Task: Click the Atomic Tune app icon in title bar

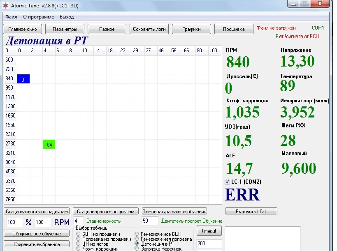Action: tap(6, 6)
